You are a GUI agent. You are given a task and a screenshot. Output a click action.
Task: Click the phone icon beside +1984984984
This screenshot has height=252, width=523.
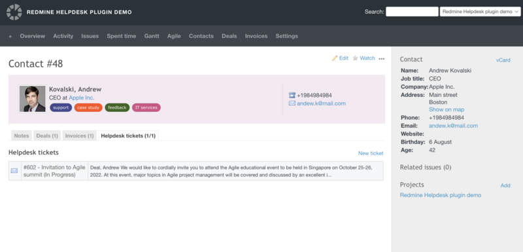pos(292,95)
